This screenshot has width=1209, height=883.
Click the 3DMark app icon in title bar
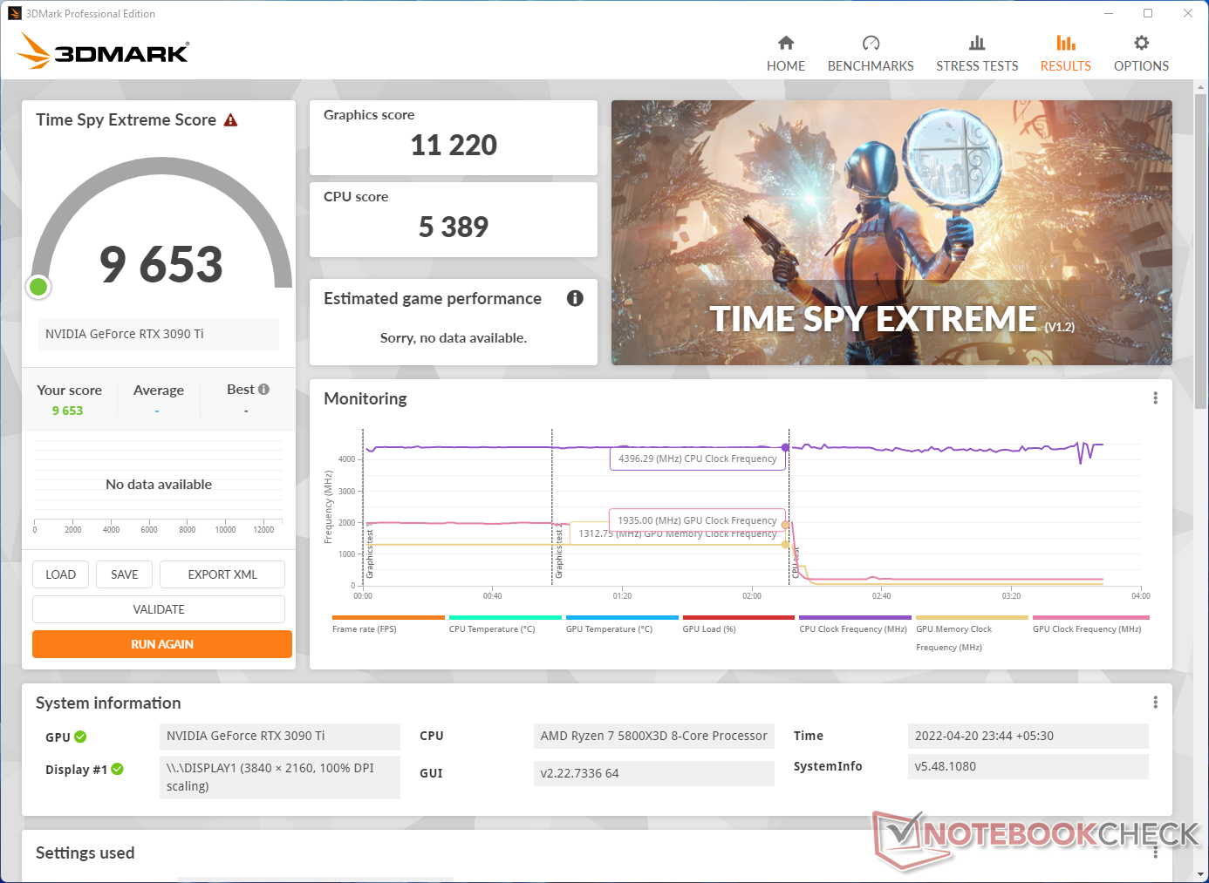(15, 13)
